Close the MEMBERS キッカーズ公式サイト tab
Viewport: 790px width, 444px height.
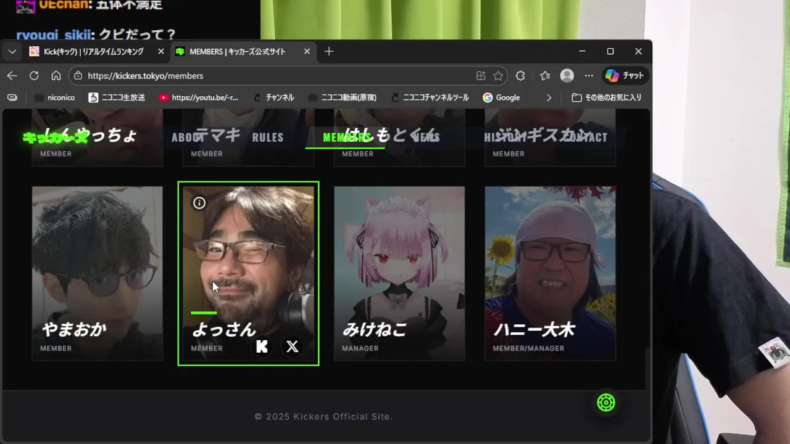click(x=307, y=52)
